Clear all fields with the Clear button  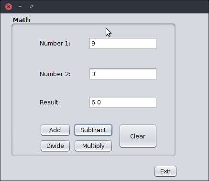(138, 136)
